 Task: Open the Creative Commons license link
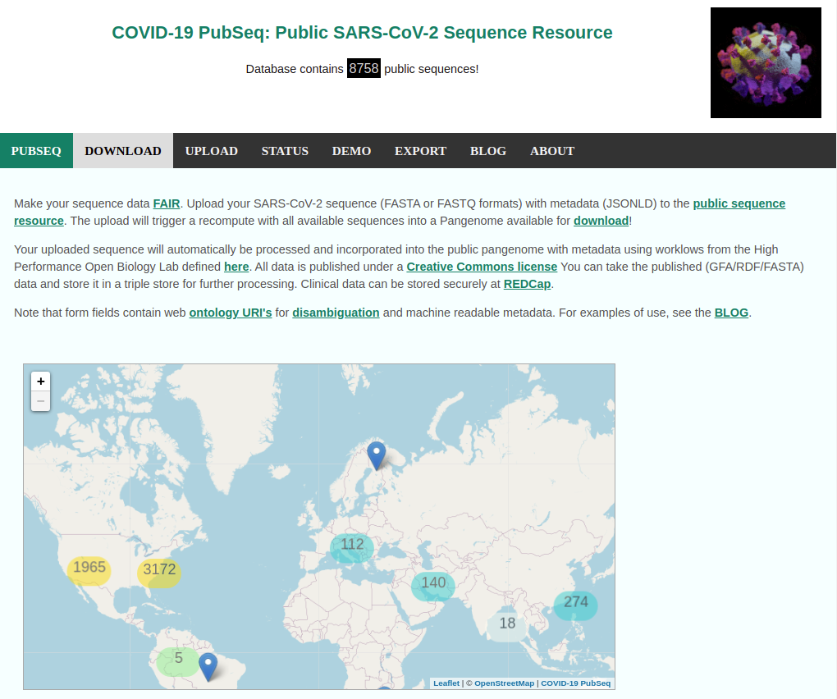[x=482, y=267]
